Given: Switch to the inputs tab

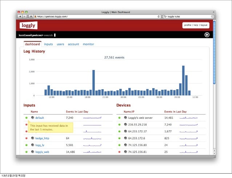Looking at the screenshot, I should click(48, 44).
